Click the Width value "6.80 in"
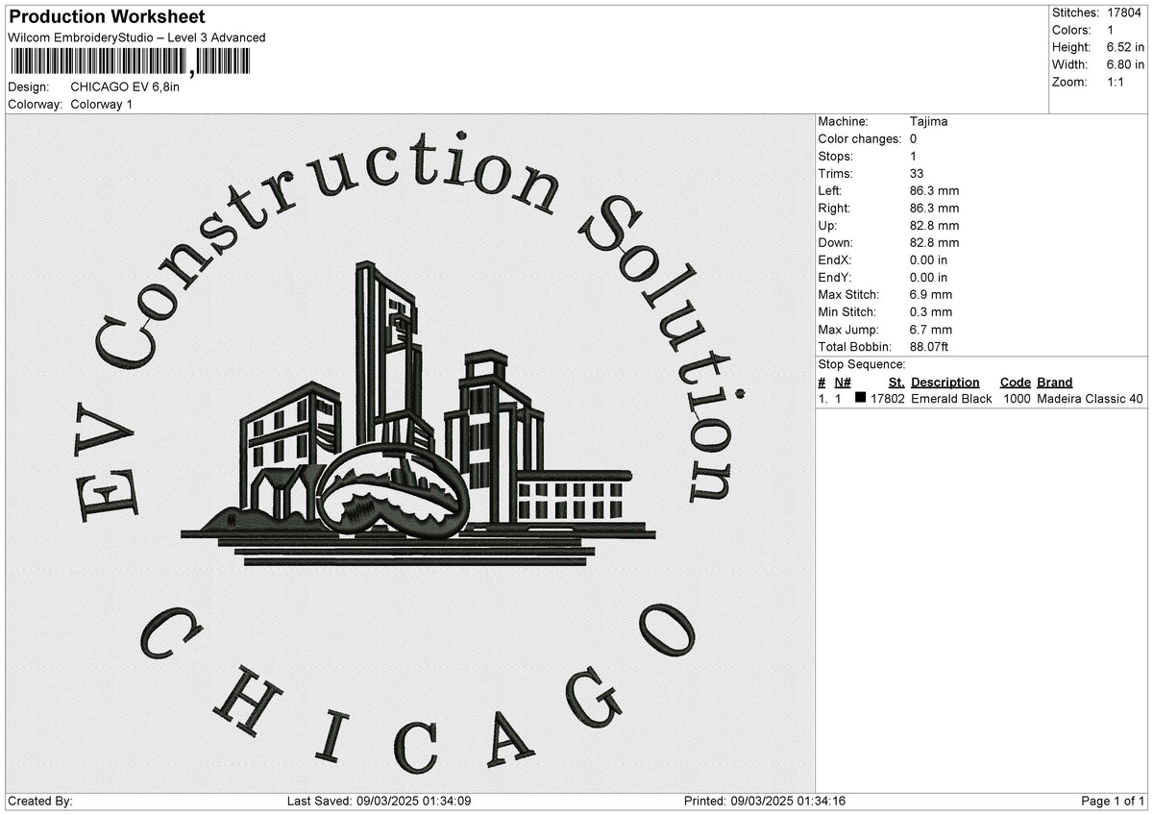The height and width of the screenshot is (815, 1153). point(1126,64)
